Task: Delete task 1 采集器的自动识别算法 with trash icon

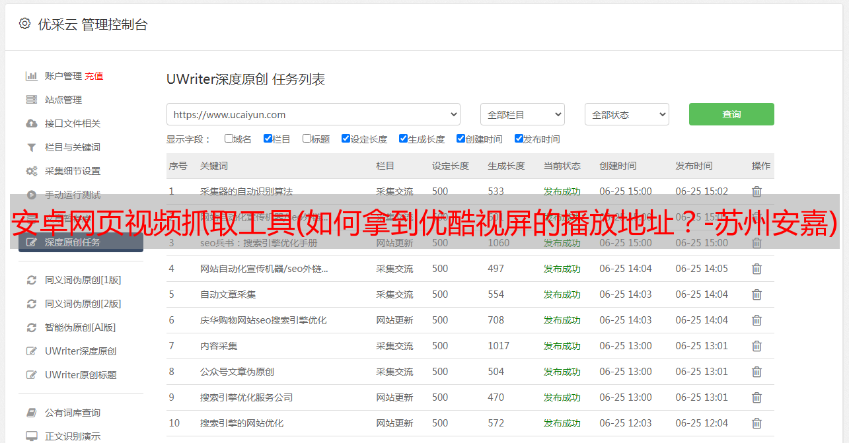Action: (757, 191)
